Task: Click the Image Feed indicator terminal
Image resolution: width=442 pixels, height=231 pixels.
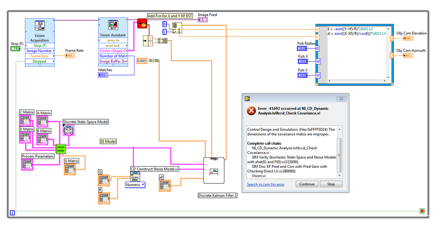Action: click(x=203, y=20)
